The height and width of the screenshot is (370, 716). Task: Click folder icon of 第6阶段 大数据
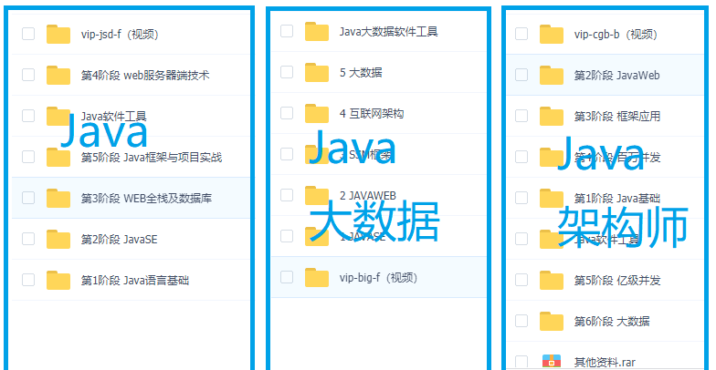tap(552, 321)
